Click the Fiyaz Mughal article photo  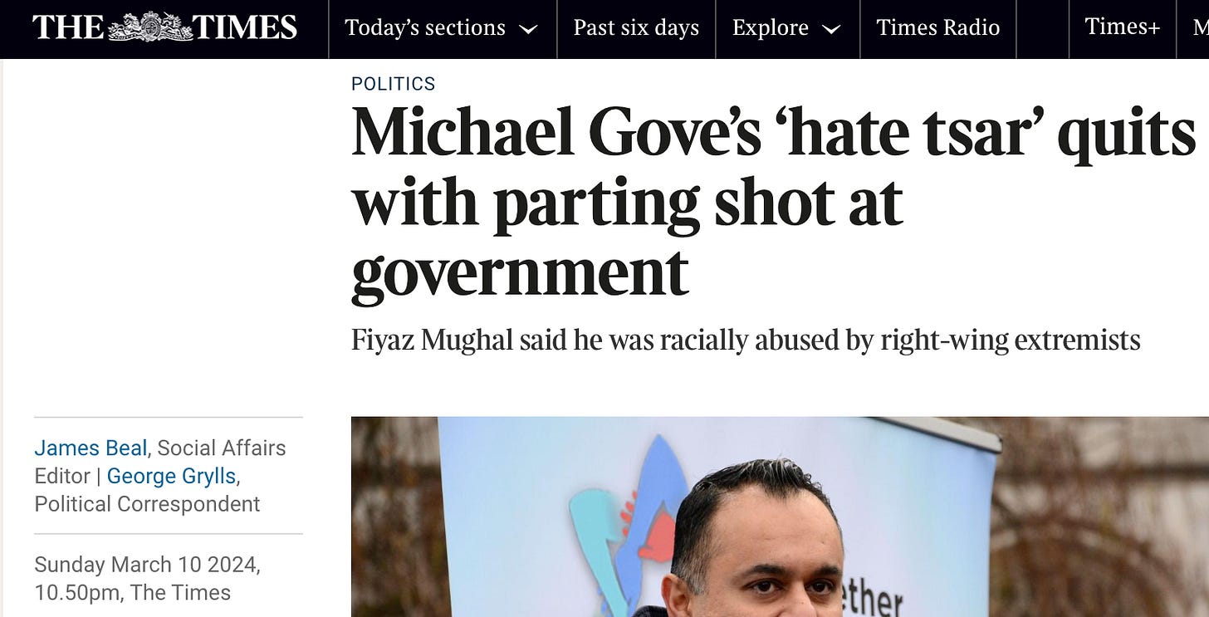[780, 517]
